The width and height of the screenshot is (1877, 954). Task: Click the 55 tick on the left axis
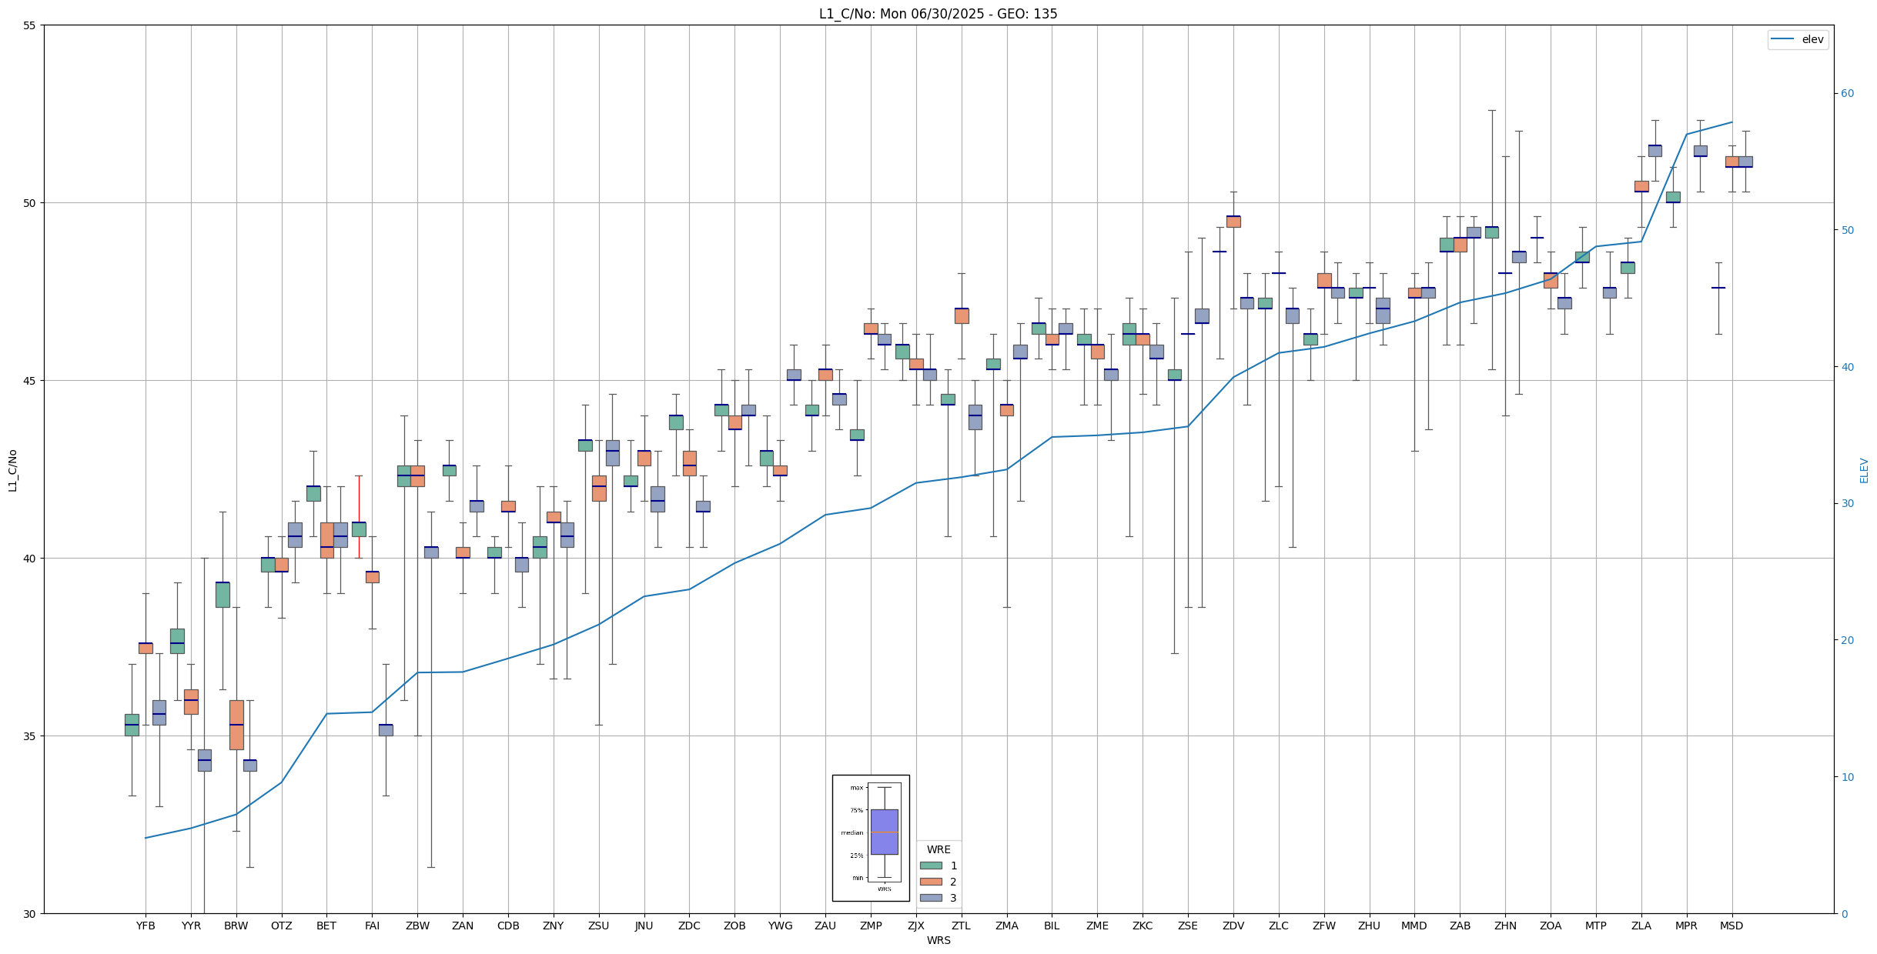(30, 25)
